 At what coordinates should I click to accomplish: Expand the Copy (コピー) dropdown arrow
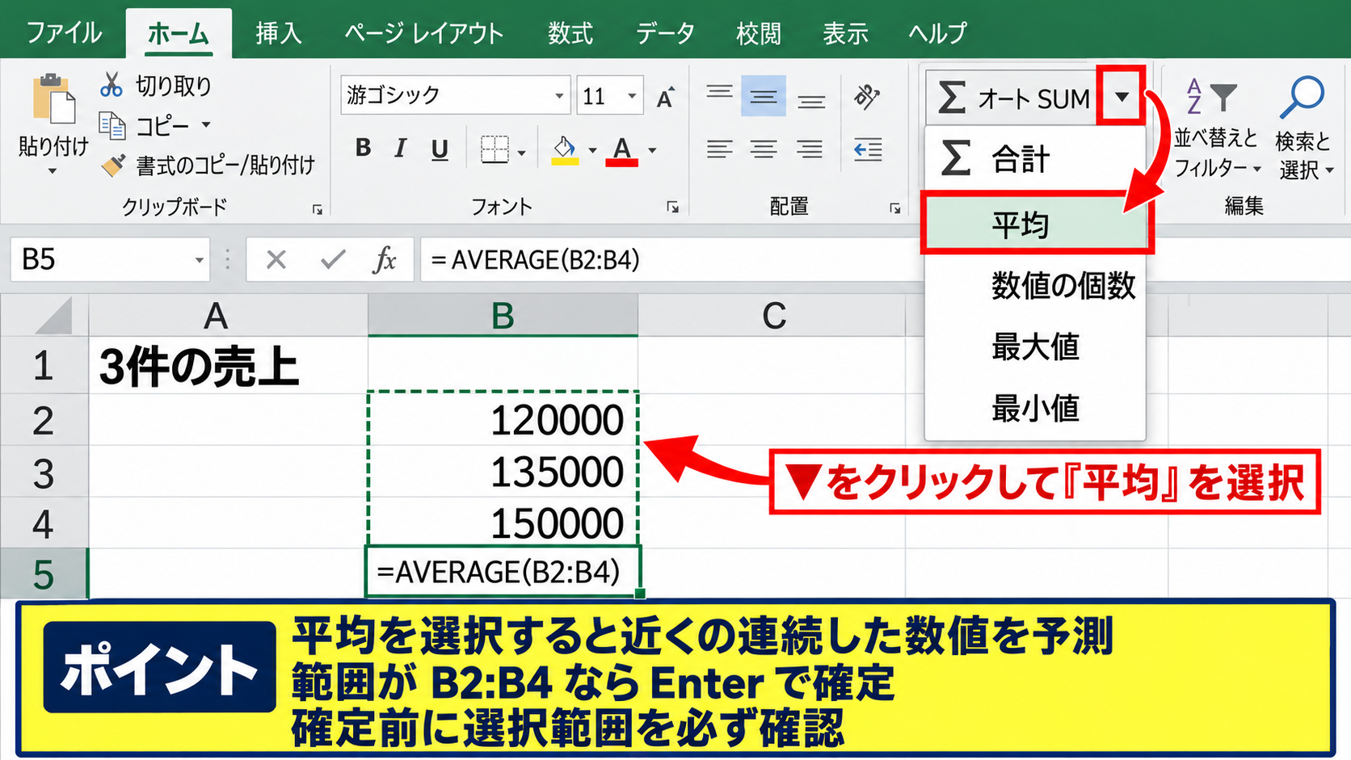[x=206, y=125]
